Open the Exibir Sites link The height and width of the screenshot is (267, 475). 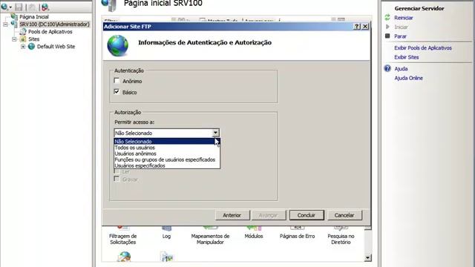pyautogui.click(x=406, y=57)
